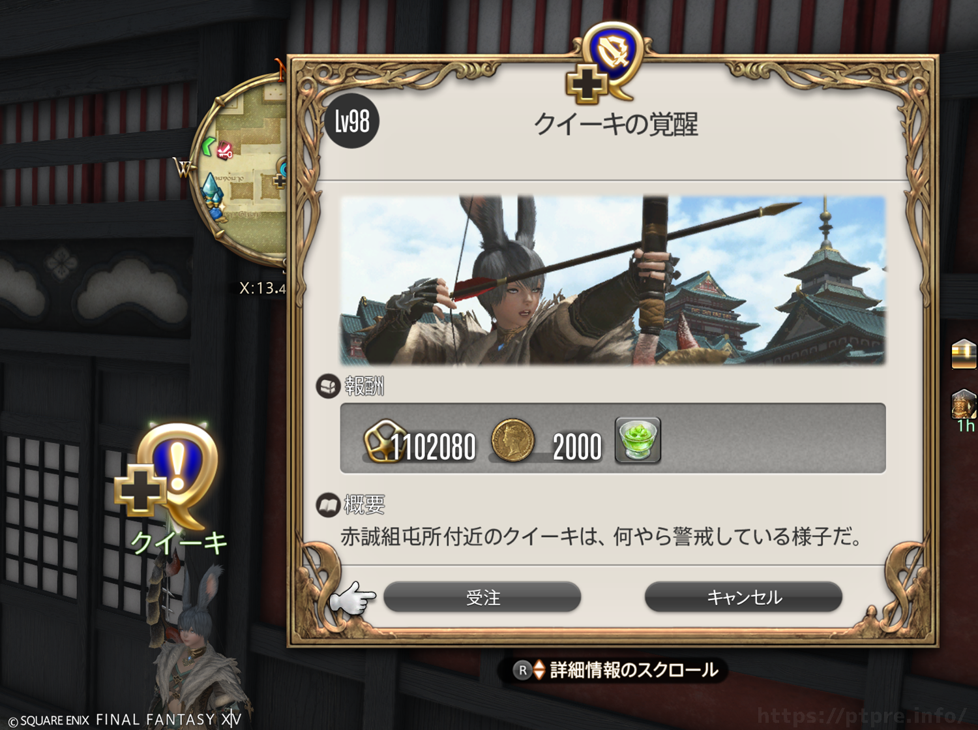Viewport: 978px width, 730px height.
Task: Click the Lv98 level badge
Action: [352, 121]
